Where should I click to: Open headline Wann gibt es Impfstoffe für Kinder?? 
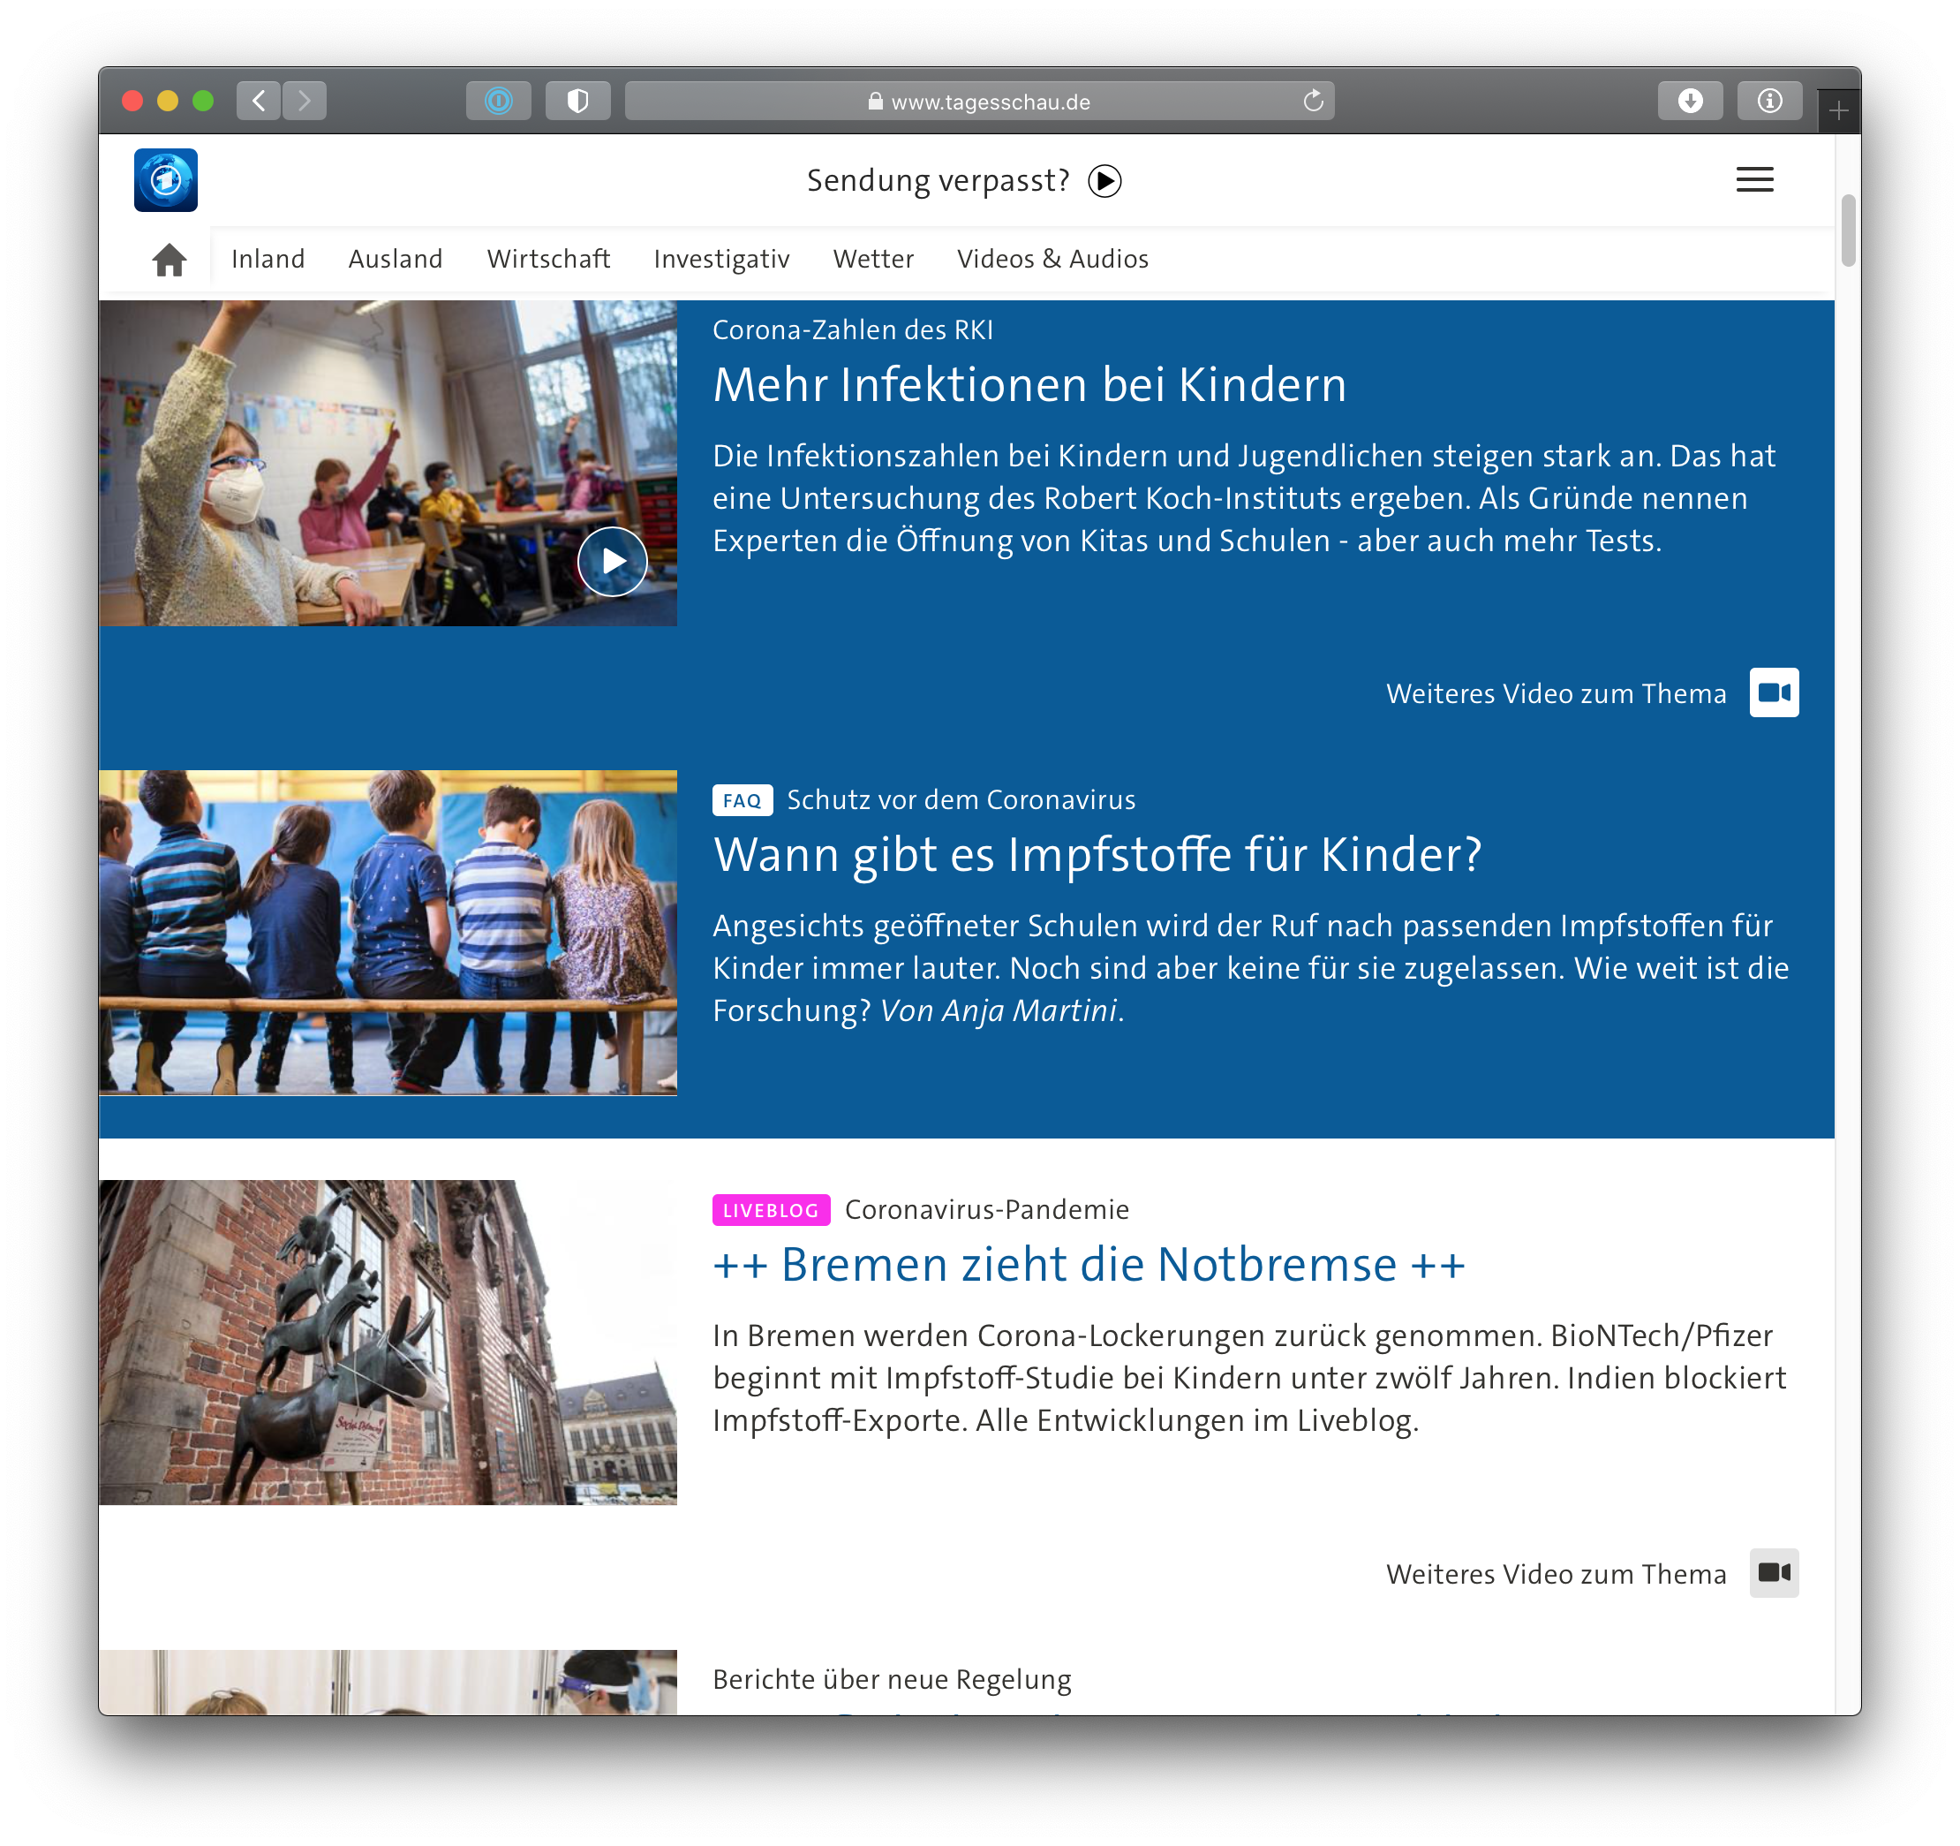click(x=1097, y=855)
